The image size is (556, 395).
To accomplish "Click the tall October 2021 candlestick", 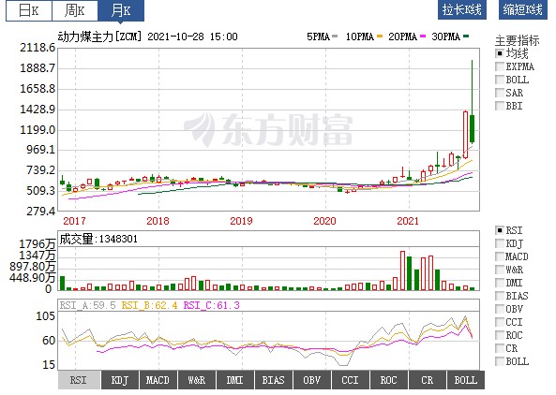I will pos(472,103).
